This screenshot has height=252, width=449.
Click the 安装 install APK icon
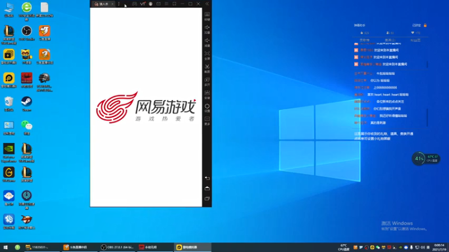click(x=207, y=95)
